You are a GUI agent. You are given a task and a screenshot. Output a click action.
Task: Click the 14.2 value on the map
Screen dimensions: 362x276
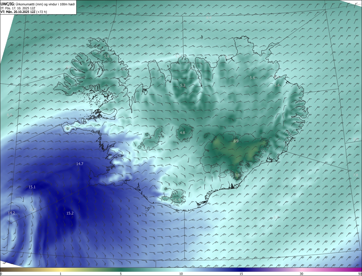pos(11,213)
